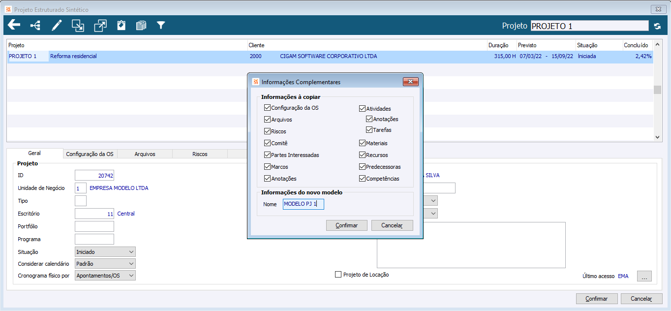Click the Nome field containing MODELO PJ 1
The height and width of the screenshot is (311, 671).
[304, 204]
